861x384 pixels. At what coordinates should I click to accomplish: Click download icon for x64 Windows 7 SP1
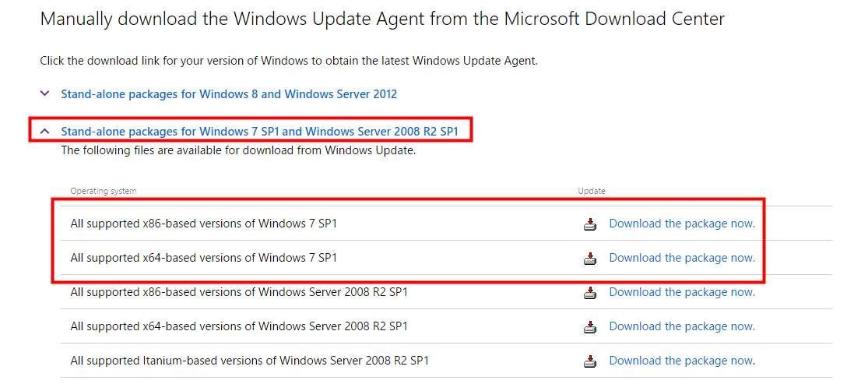(x=590, y=259)
